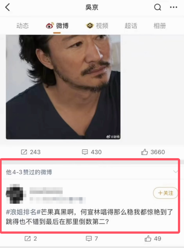Select the 微博 tab
The width and height of the screenshot is (184, 248).
pos(57,26)
